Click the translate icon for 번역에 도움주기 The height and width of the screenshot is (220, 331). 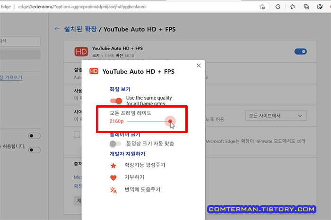pos(113,190)
